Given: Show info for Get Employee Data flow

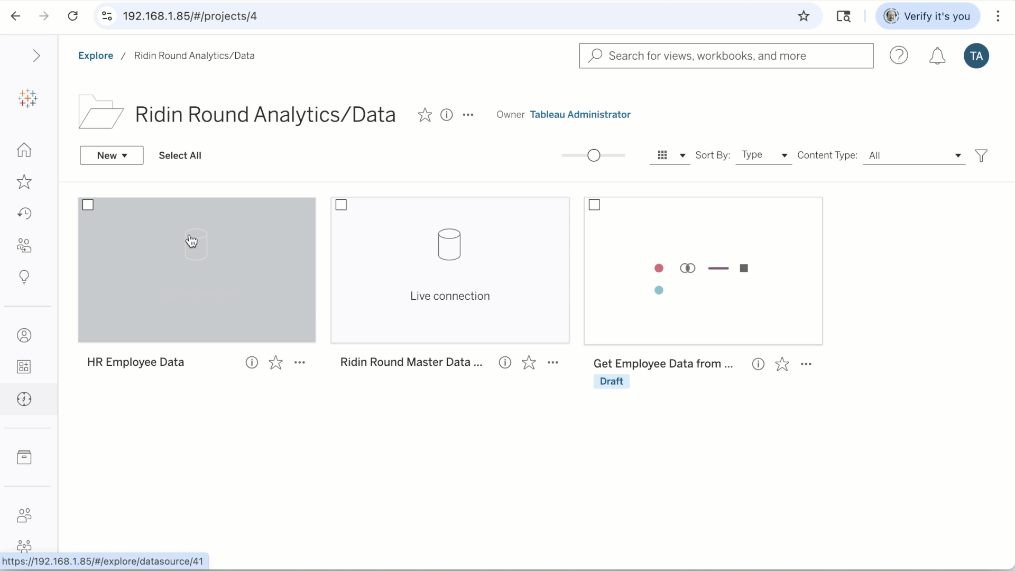Looking at the screenshot, I should pyautogui.click(x=758, y=364).
